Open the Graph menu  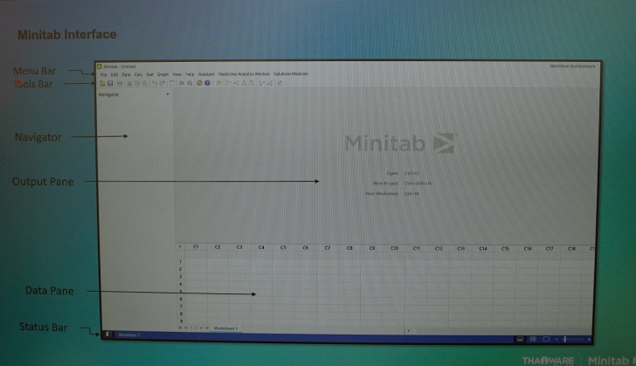click(162, 74)
